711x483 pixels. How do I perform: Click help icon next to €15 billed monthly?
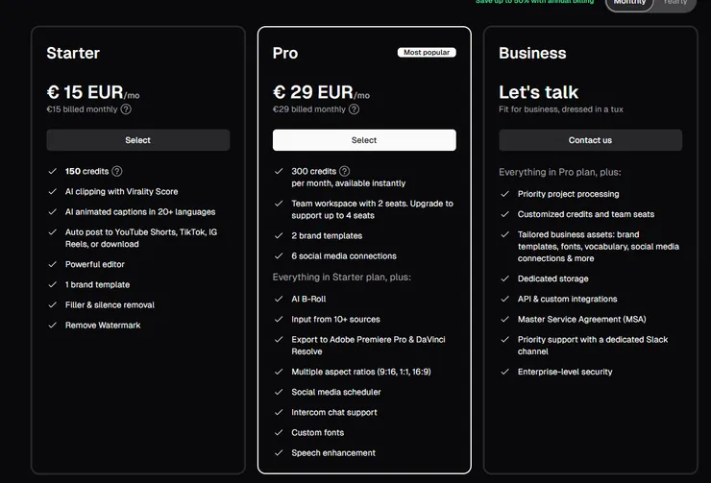tap(126, 109)
